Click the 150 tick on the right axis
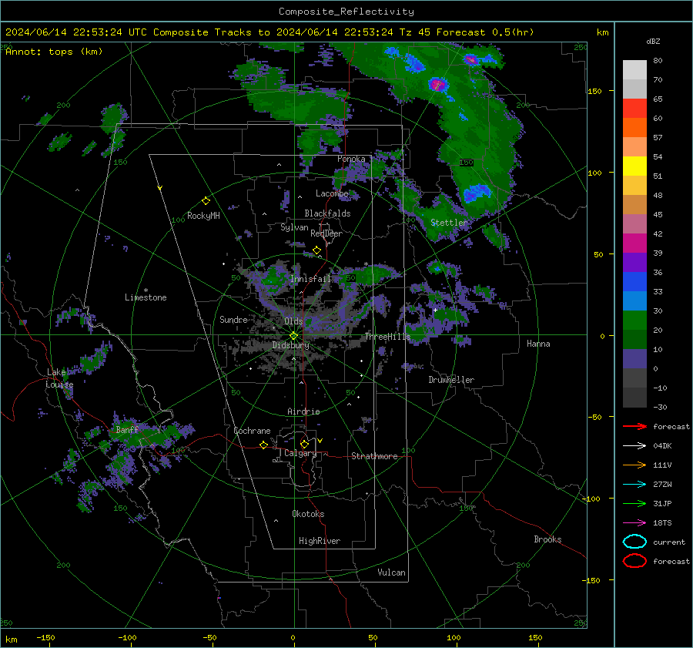The image size is (693, 648). coord(594,91)
